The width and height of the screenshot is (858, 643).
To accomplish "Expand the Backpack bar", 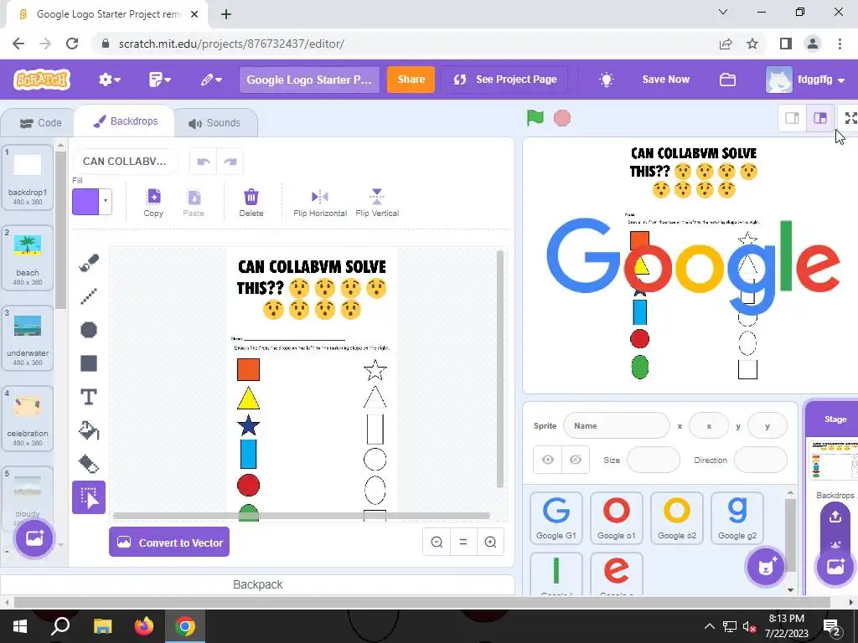I will click(x=258, y=584).
